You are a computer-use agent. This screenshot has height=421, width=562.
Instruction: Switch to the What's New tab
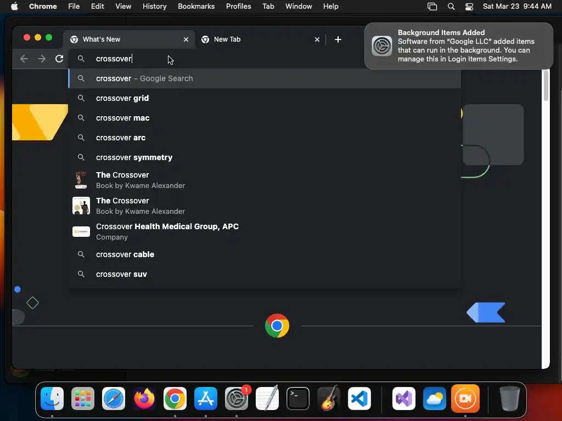[x=129, y=39]
